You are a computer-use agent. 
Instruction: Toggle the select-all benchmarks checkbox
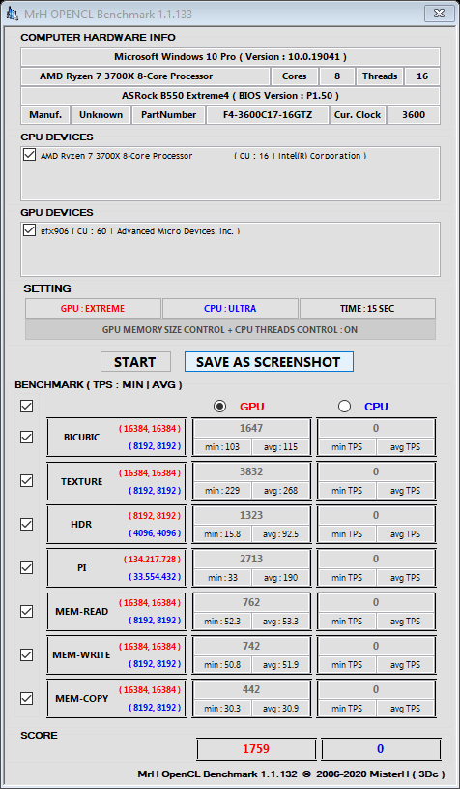coord(27,406)
